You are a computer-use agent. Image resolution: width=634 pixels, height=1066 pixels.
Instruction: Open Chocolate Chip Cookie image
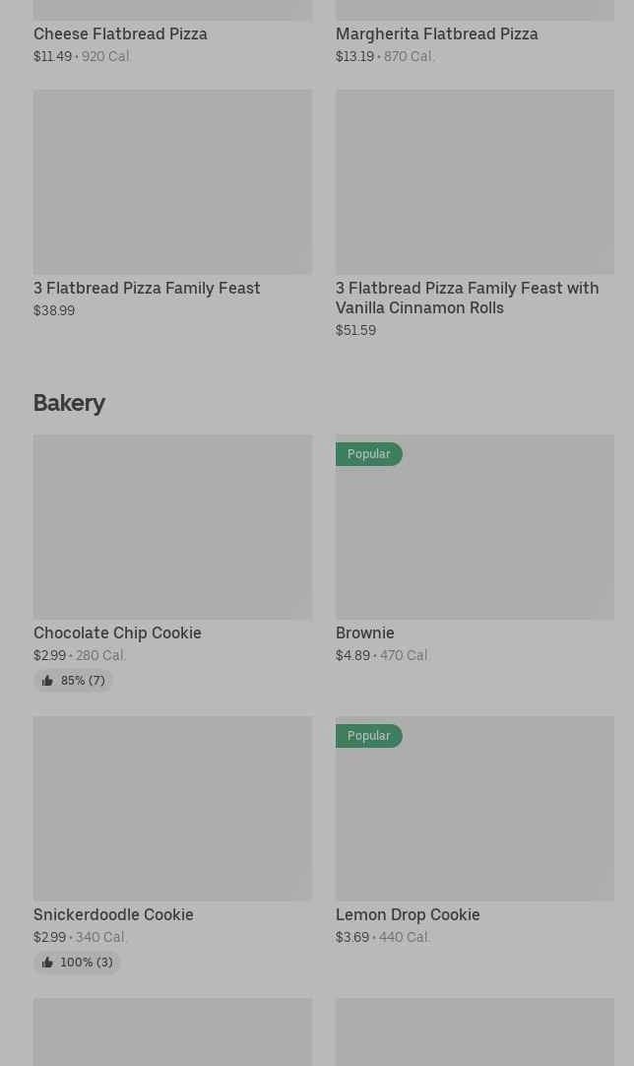[172, 527]
